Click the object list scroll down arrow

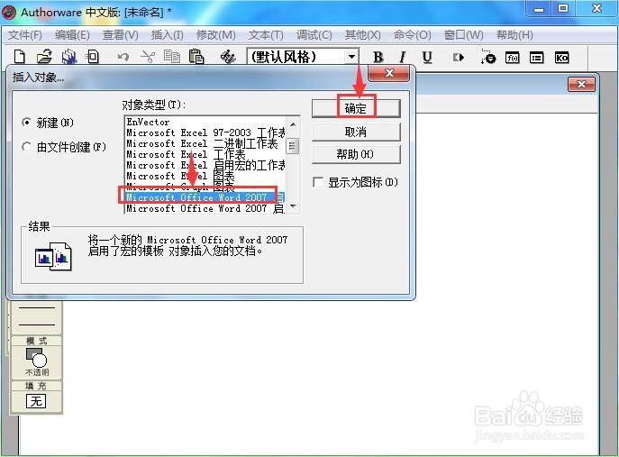(293, 206)
